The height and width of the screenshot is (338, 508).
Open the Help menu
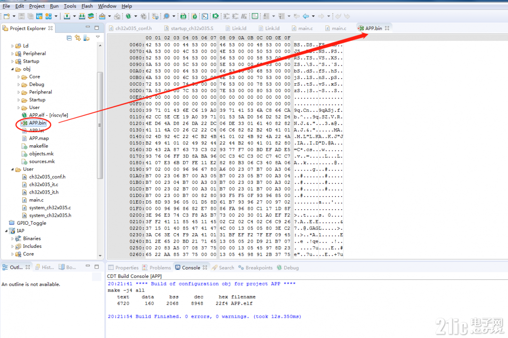click(127, 6)
